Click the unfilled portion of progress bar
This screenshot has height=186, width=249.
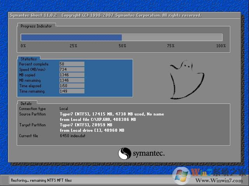click(x=172, y=38)
